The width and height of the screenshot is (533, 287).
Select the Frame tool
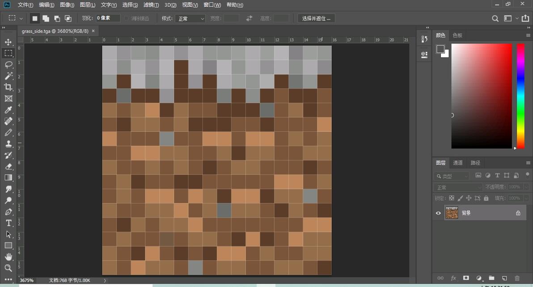(x=8, y=98)
